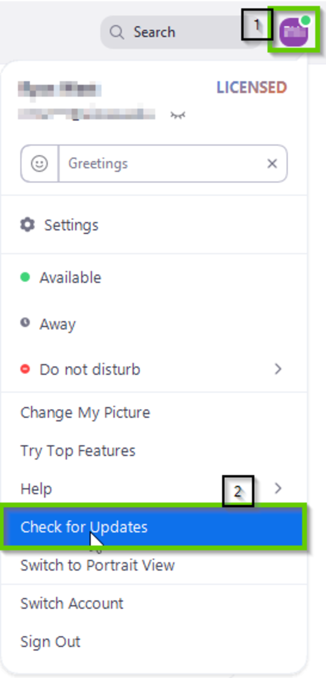326x678 pixels.
Task: Choose Switch to Portrait View
Action: point(97,565)
